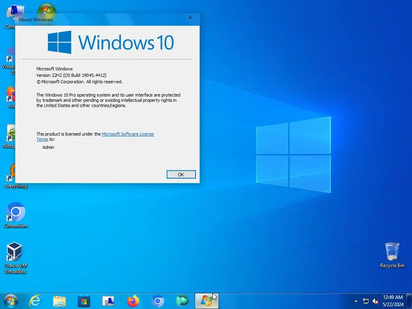Launch Firefox from the taskbar

pos(133,301)
